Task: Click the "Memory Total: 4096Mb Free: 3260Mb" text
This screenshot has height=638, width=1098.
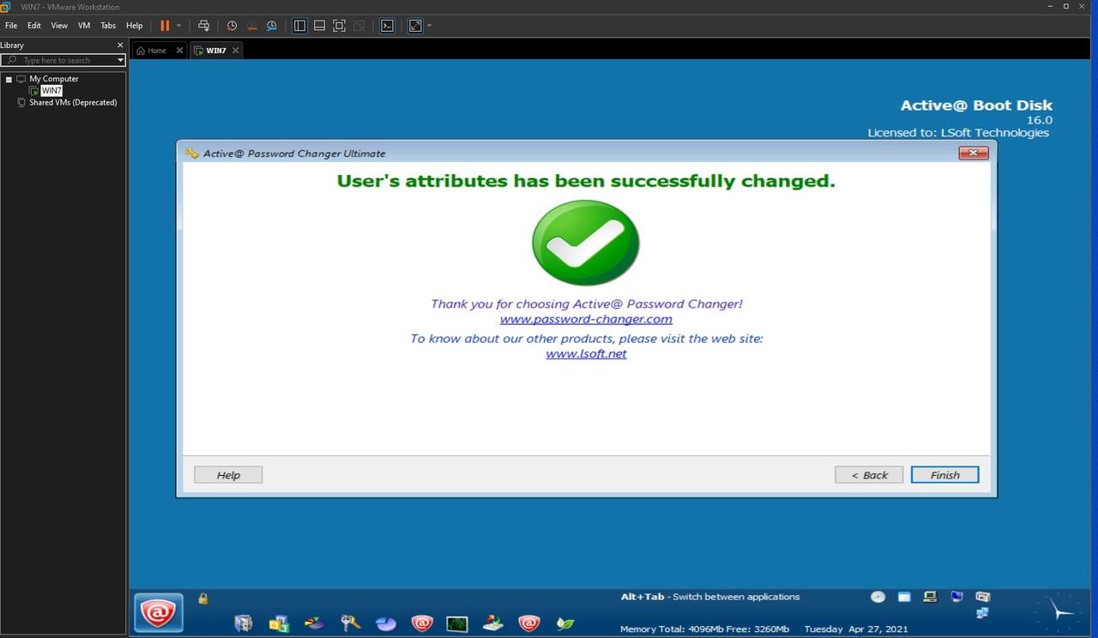Action: (704, 629)
